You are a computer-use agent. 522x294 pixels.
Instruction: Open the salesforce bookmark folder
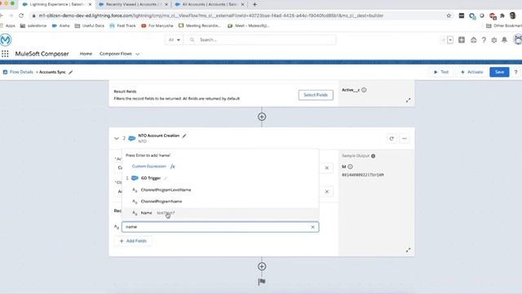click(33, 25)
